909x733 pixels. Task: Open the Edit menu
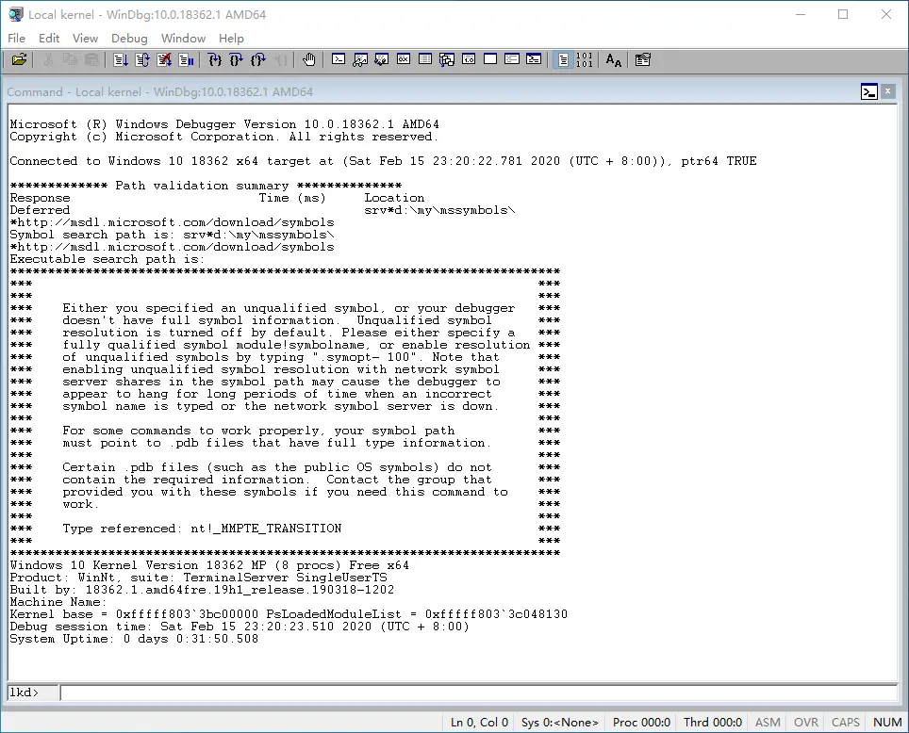49,39
